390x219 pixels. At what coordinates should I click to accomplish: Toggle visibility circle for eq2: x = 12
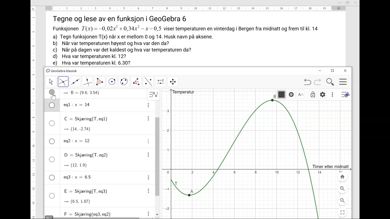[x=52, y=141]
